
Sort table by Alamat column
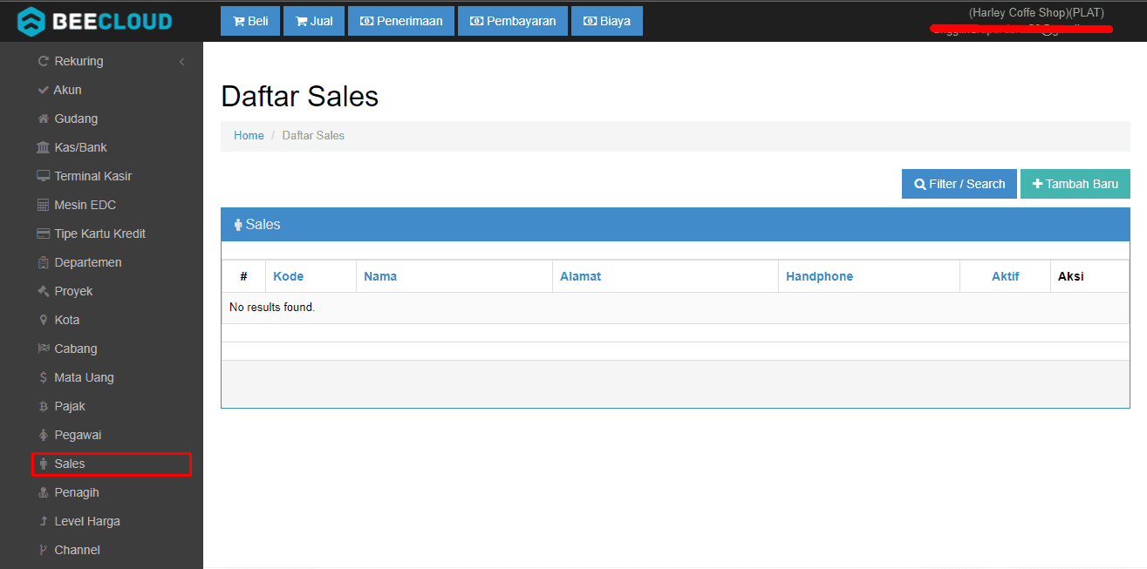(580, 276)
